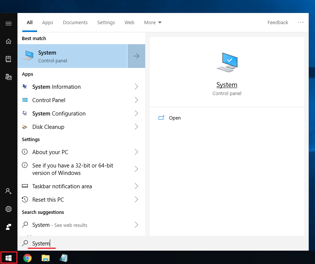315x264 pixels.
Task: Open the Home icon in left sidebar
Action: (x=8, y=41)
